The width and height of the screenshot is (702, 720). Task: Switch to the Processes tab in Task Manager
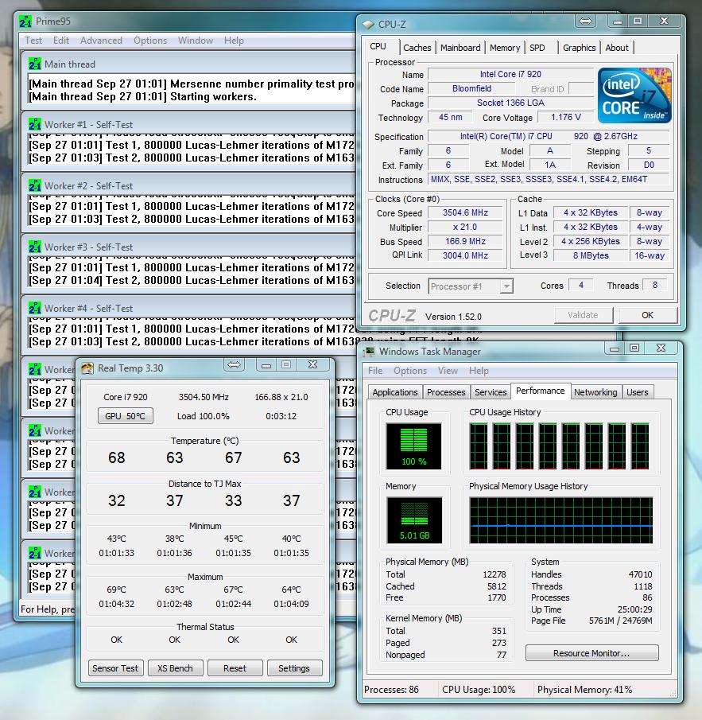(446, 392)
